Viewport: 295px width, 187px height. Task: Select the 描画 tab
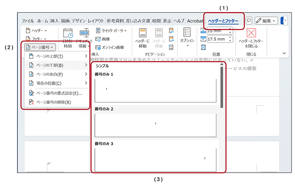65,21
